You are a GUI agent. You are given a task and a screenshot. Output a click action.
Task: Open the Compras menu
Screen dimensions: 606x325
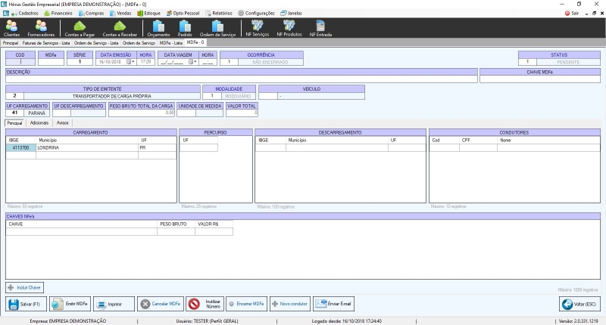pos(91,13)
